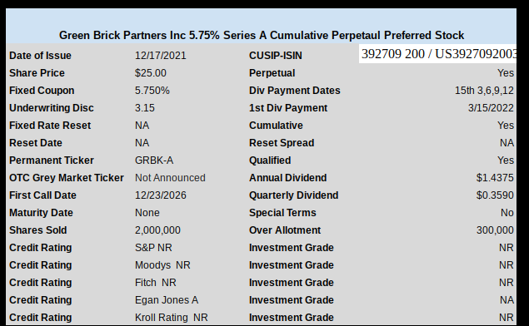Select the Moodys NR credit rating cell

coord(162,265)
